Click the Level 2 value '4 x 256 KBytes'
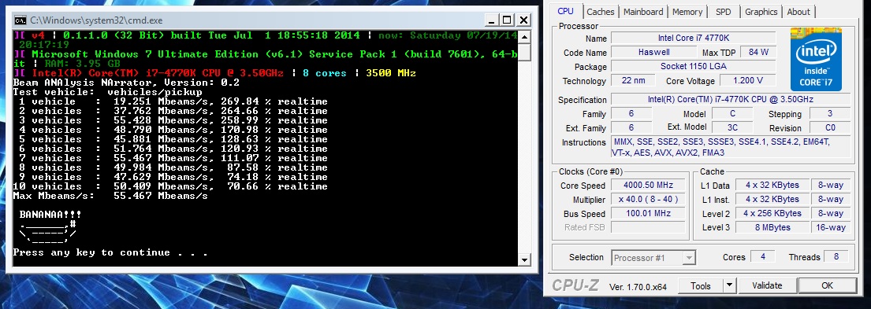This screenshot has height=309, width=871. point(772,213)
